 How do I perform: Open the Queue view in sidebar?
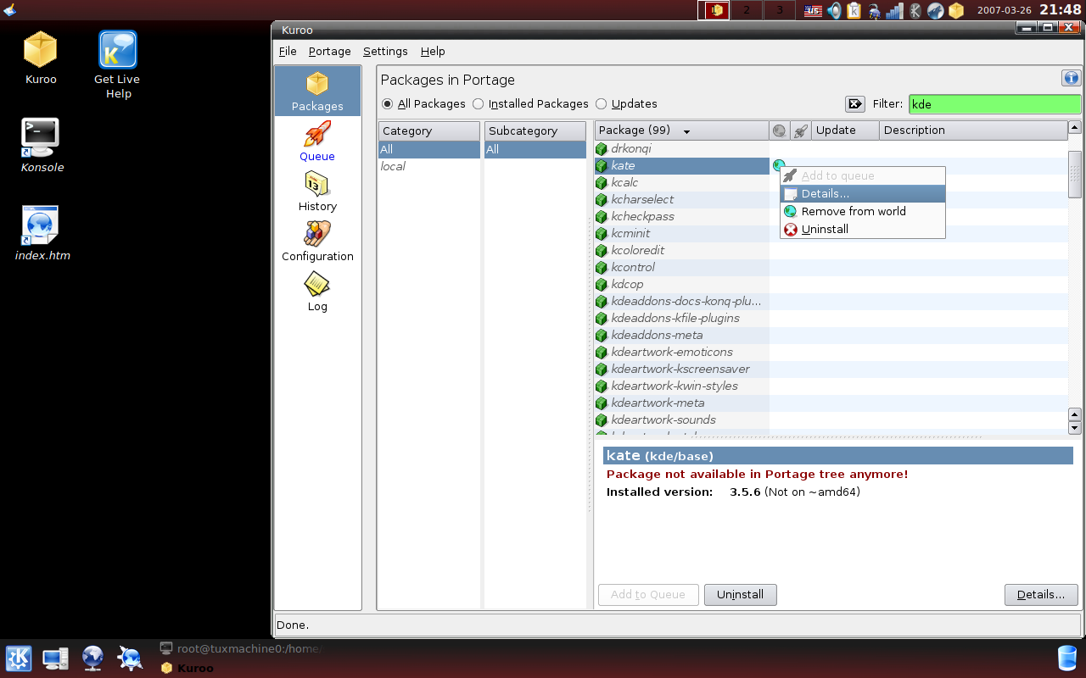click(x=317, y=142)
